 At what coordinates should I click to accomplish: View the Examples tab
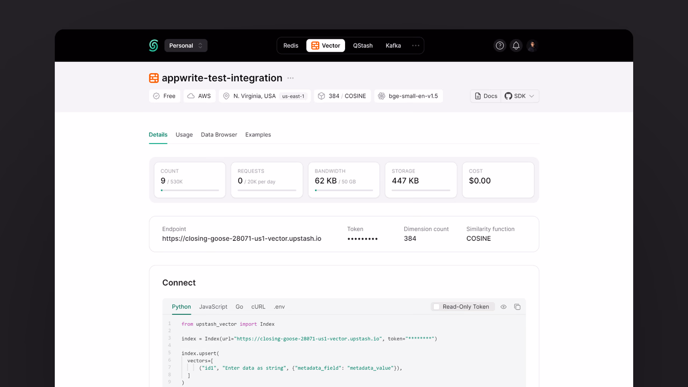(258, 135)
